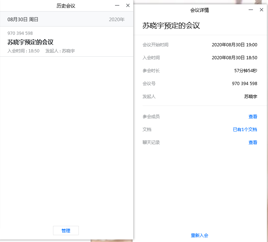Click the 会议详情 title bar text
The image size is (268, 242).
(200, 10)
